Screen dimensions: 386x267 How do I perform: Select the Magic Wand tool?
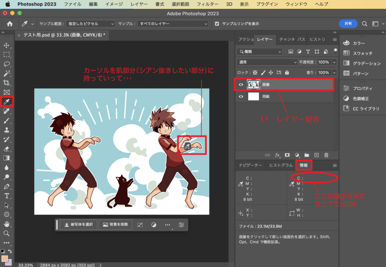[6, 73]
